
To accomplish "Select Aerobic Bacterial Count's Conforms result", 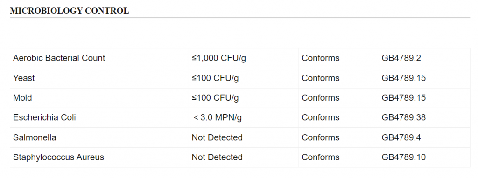I will point(320,58).
